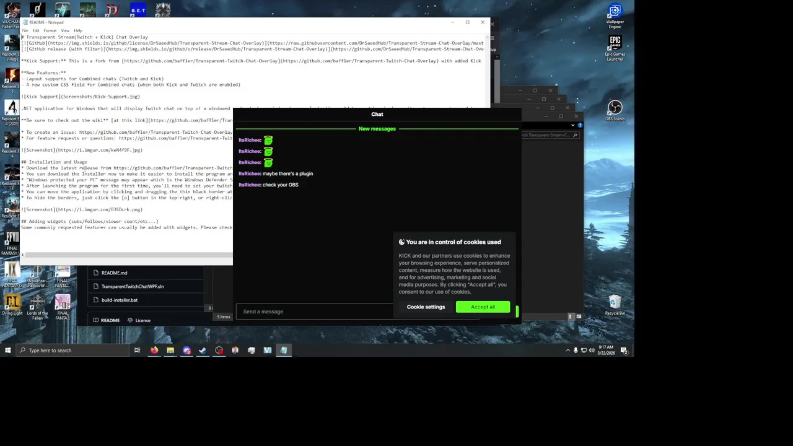Click the '9 items' status bar text
Viewport: 793px width, 446px height.
(224, 317)
